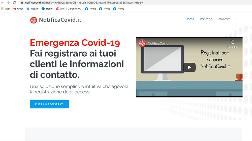Image resolution: width=252 pixels, height=141 pixels.
Task: Play the NotificaCovid video
Action: point(189,67)
